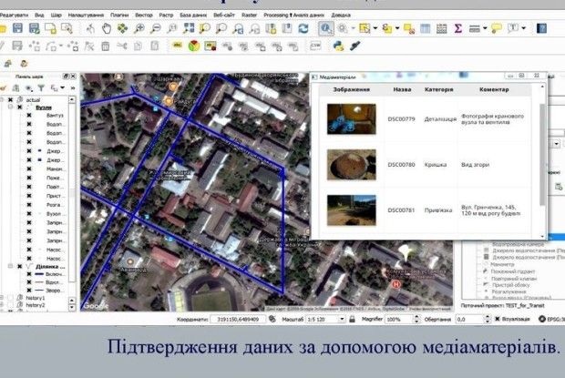565x378 pixels.
Task: Show statistical summary with sigma icon
Action: click(x=457, y=28)
